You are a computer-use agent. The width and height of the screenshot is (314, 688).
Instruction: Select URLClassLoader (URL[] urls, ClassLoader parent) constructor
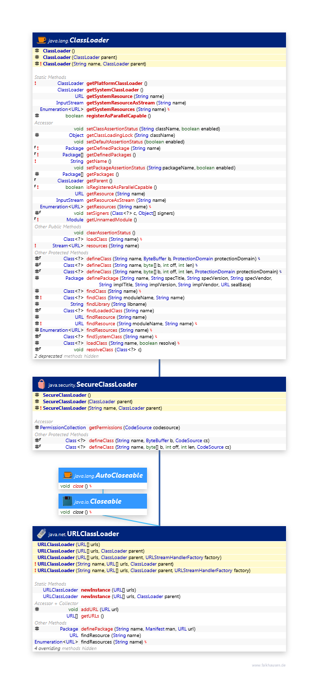pos(91,551)
